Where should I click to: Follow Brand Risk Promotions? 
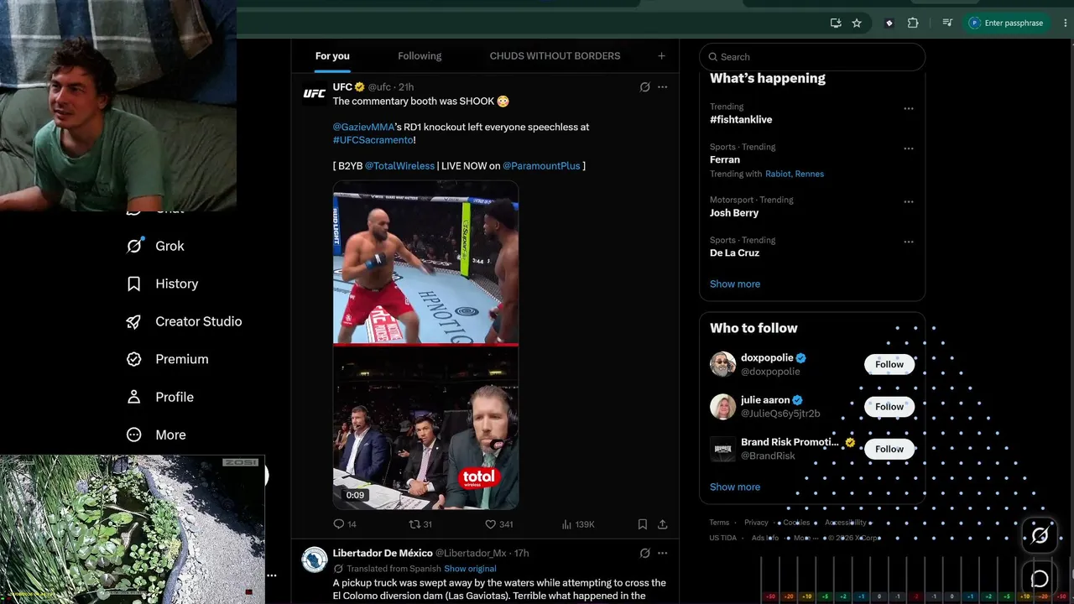pyautogui.click(x=889, y=449)
